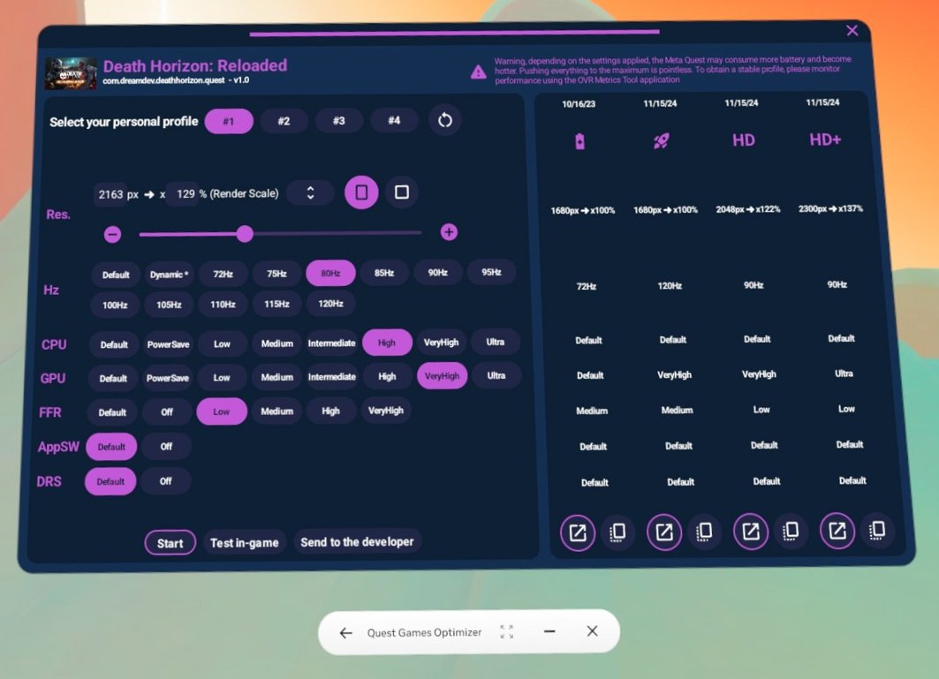Click the resolution slider handle
The height and width of the screenshot is (679, 939).
pyautogui.click(x=245, y=233)
